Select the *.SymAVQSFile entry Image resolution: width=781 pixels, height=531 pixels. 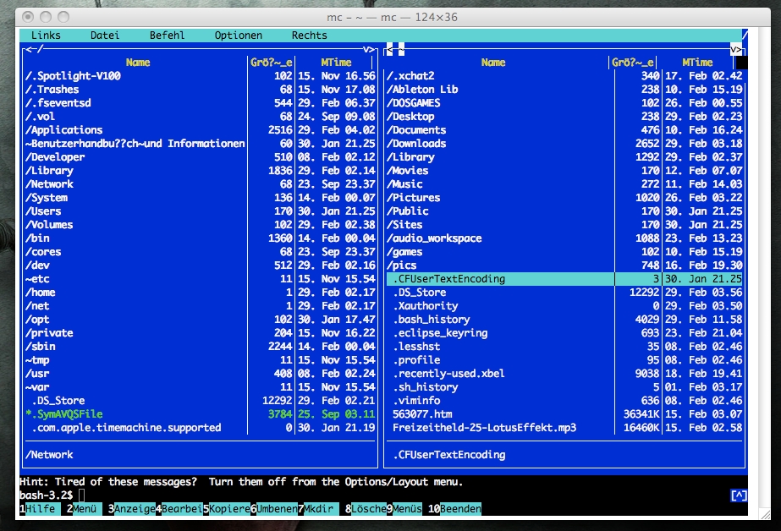[64, 414]
